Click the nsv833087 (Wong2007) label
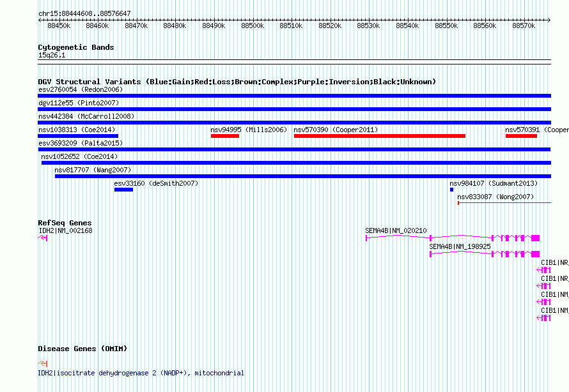 coord(495,197)
